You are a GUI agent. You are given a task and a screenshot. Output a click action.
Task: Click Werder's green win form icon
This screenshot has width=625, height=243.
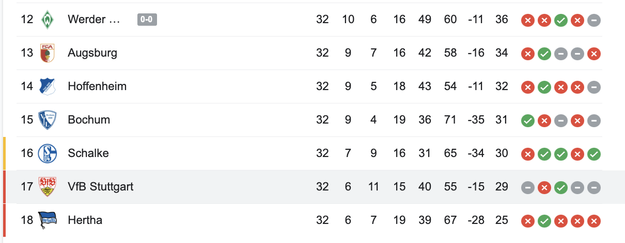[x=561, y=20]
